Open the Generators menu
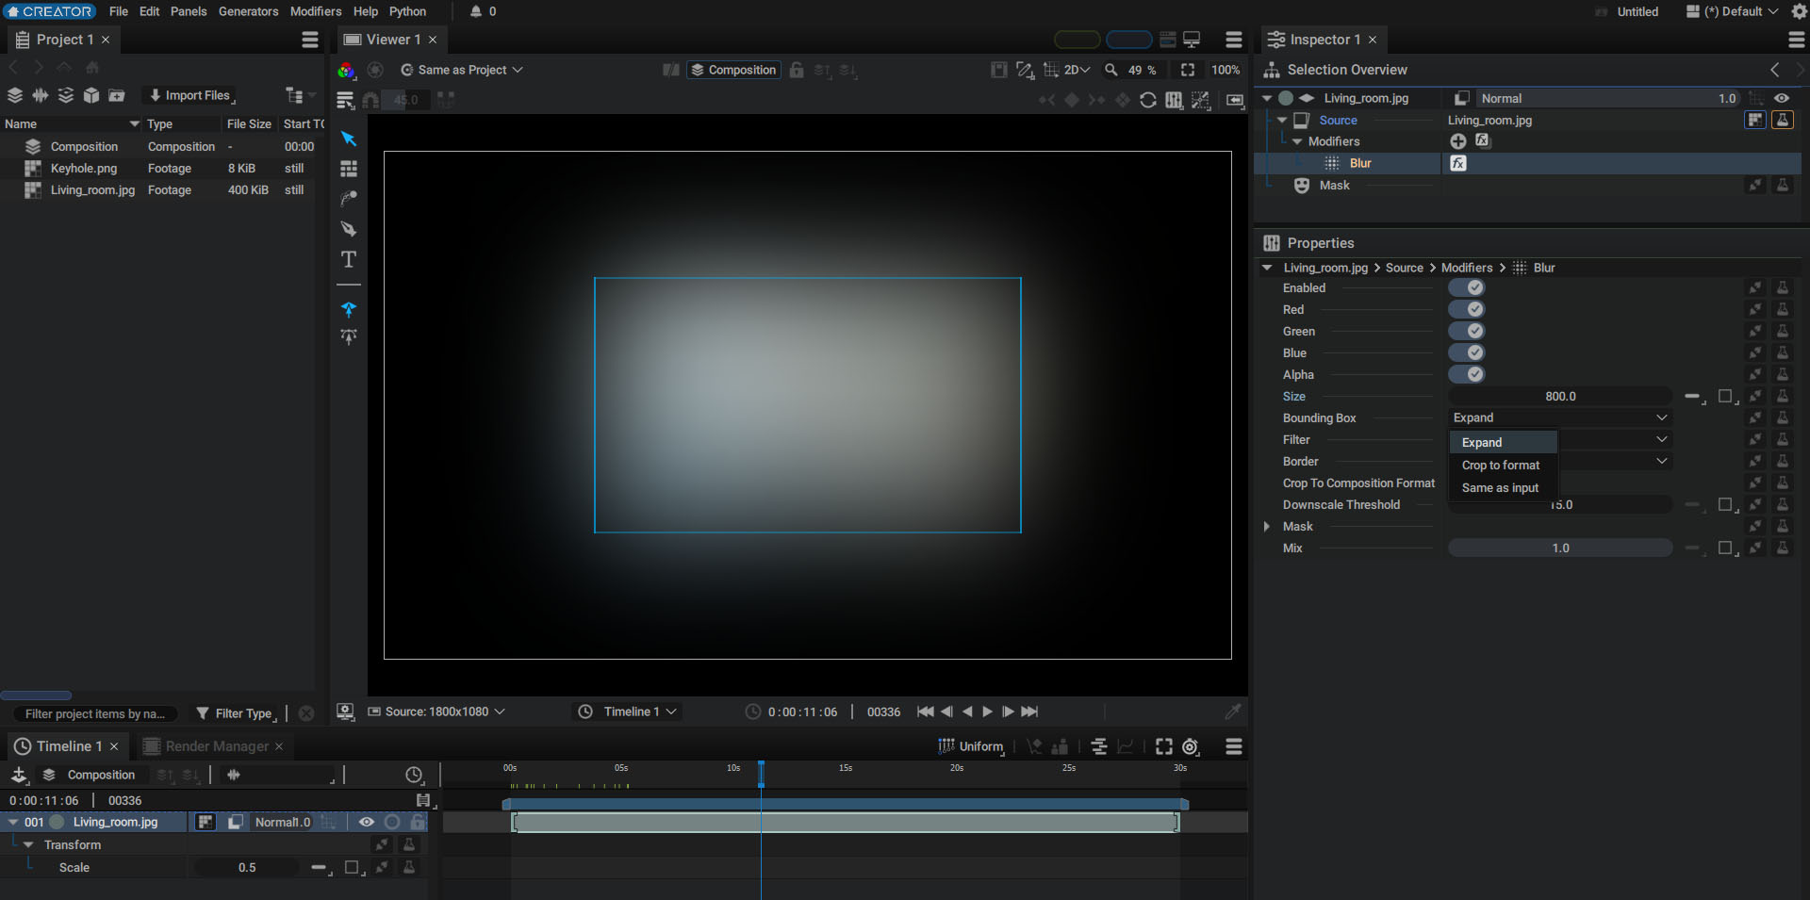Screen dimensions: 1810x900 (249, 11)
